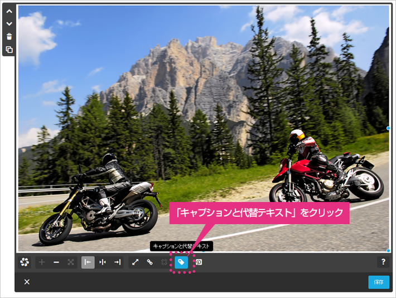Select center alignment for the image
The height and width of the screenshot is (298, 396).
point(103,262)
